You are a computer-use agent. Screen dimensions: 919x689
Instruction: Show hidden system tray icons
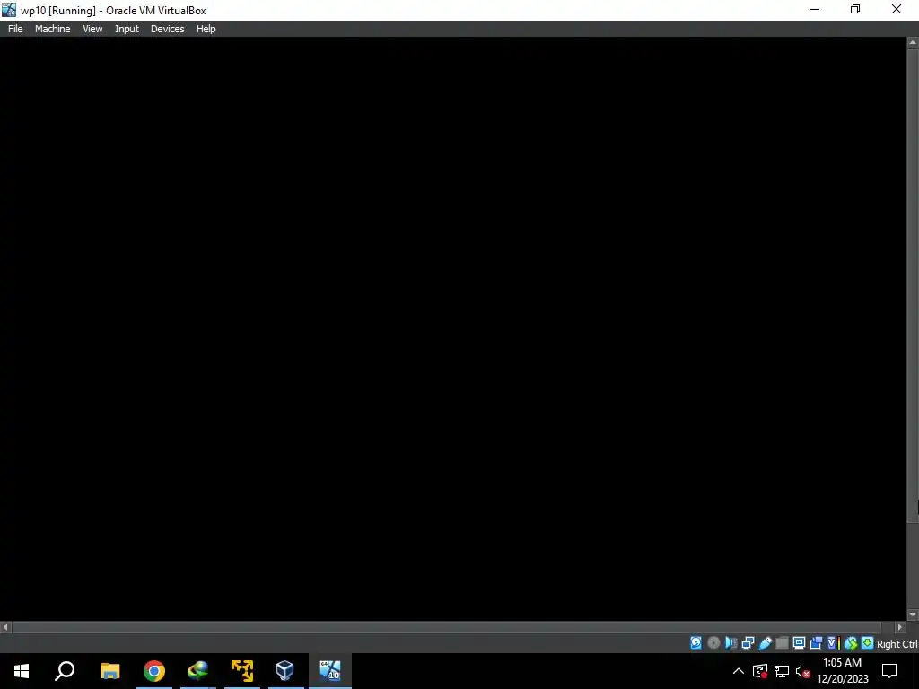point(739,671)
